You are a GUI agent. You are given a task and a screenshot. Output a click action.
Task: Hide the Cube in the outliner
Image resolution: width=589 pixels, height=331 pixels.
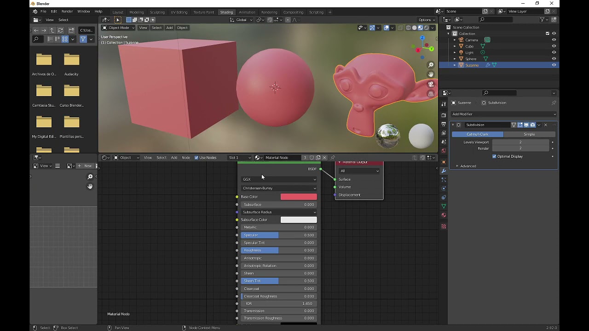click(x=554, y=46)
